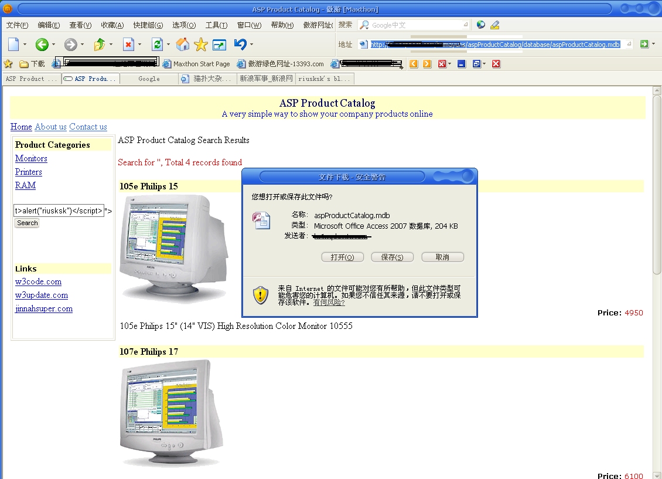Open dropdown beside the stop icon
This screenshot has width=662, height=479.
click(140, 44)
